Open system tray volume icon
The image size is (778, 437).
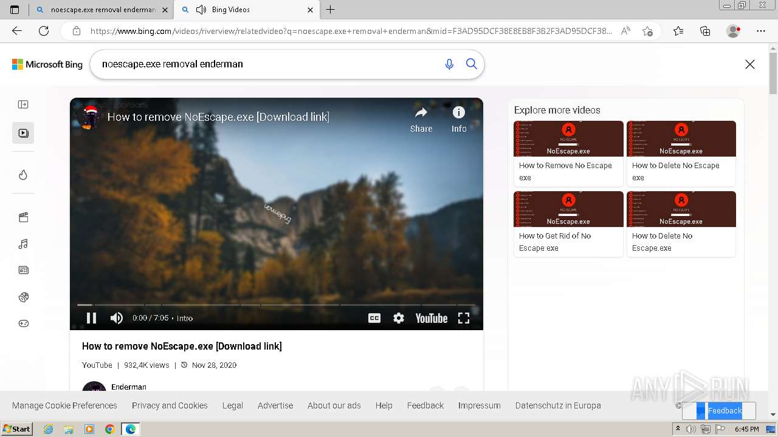(x=691, y=429)
